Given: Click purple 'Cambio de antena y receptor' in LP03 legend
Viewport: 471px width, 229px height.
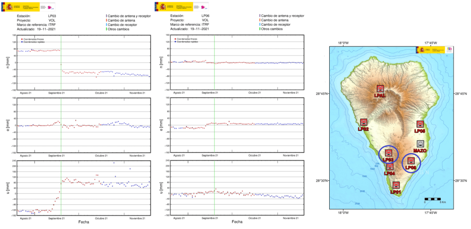Looking at the screenshot, I should [130, 16].
